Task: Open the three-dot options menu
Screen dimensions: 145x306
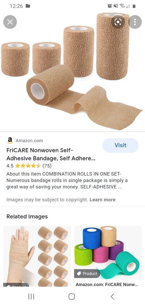Action: pyautogui.click(x=135, y=22)
